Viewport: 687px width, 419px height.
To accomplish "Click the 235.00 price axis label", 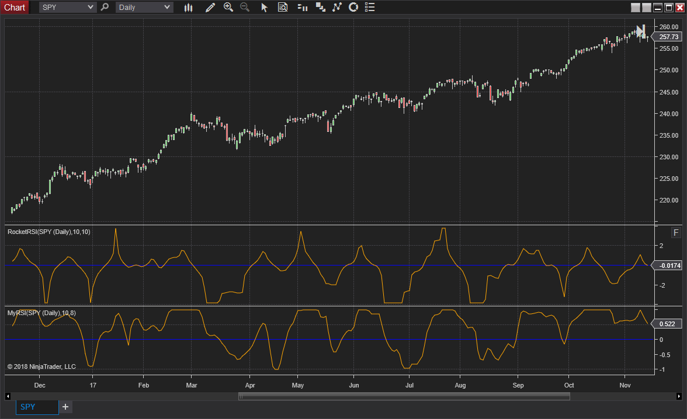I will click(669, 135).
